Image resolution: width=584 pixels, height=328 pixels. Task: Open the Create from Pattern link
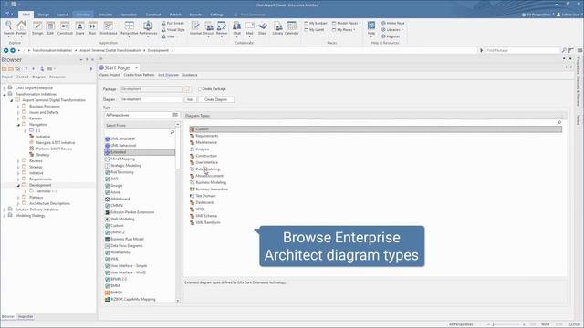(139, 75)
